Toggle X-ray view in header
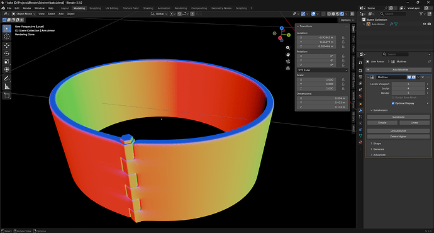 coord(323,14)
